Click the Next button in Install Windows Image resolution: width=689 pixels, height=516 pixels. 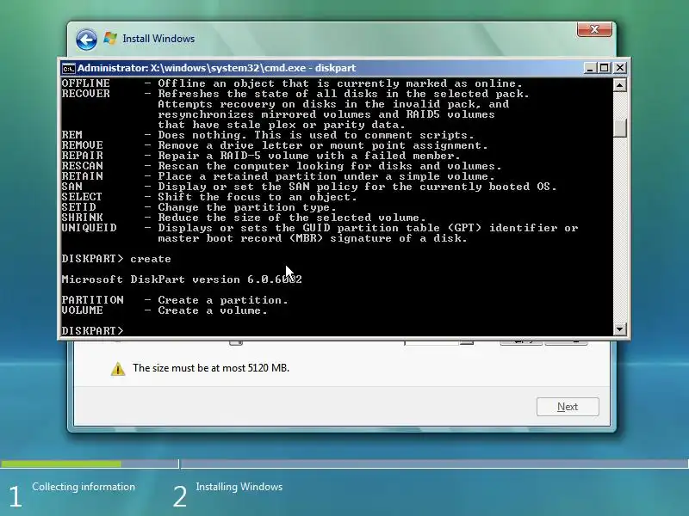568,407
